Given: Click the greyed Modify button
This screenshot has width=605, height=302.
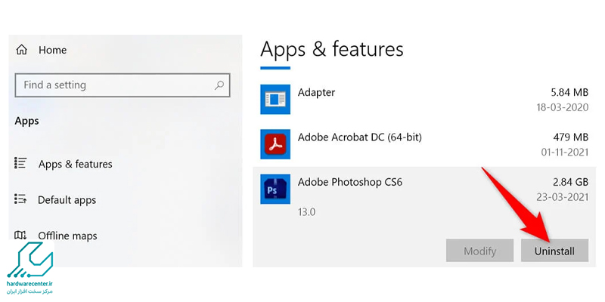Looking at the screenshot, I should (479, 251).
